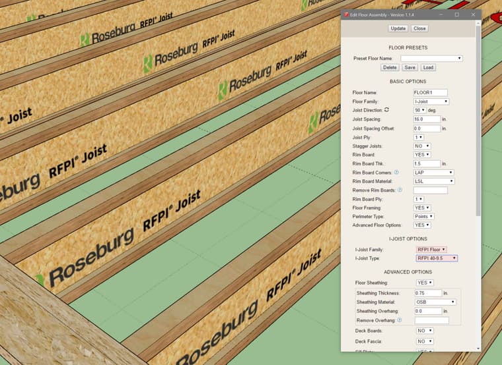The width and height of the screenshot is (502, 365).
Task: Save the floor preset
Action: pyautogui.click(x=410, y=67)
